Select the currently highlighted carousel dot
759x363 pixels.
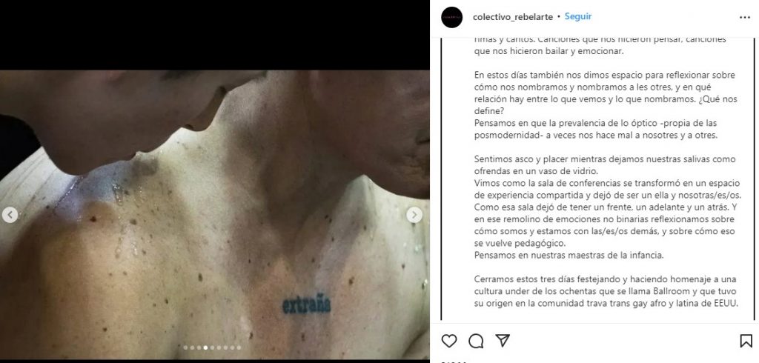[x=206, y=347]
